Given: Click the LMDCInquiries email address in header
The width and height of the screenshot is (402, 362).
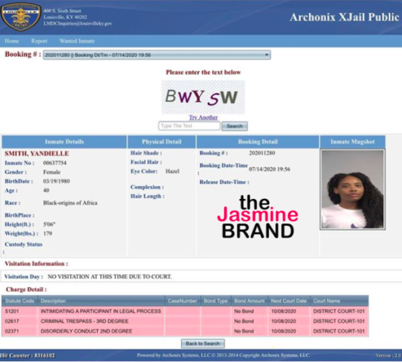Looking at the screenshot, I should point(78,24).
